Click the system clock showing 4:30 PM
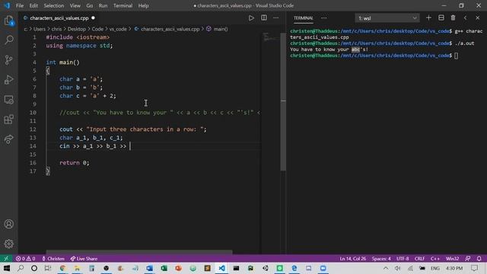This screenshot has width=487, height=274. [454, 268]
